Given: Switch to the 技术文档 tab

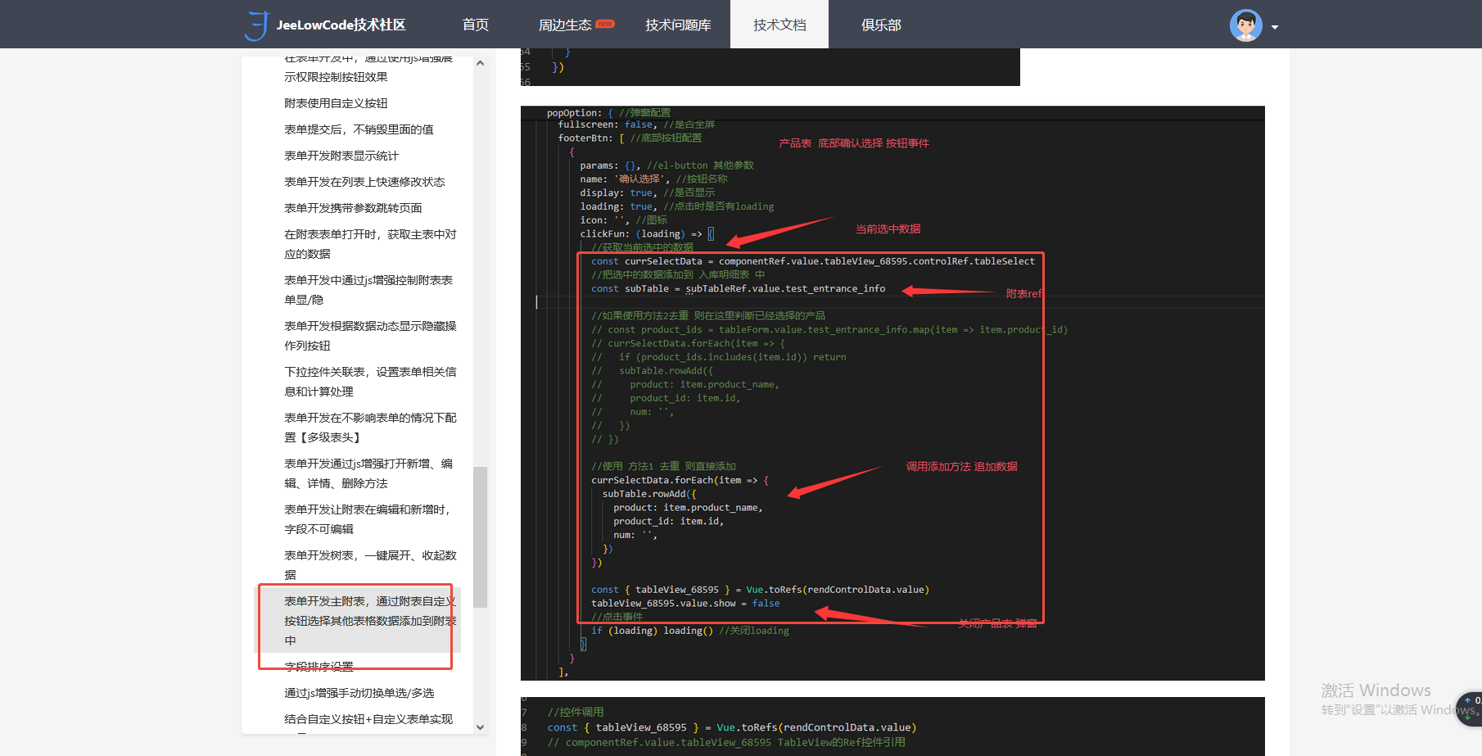Looking at the screenshot, I should point(779,24).
